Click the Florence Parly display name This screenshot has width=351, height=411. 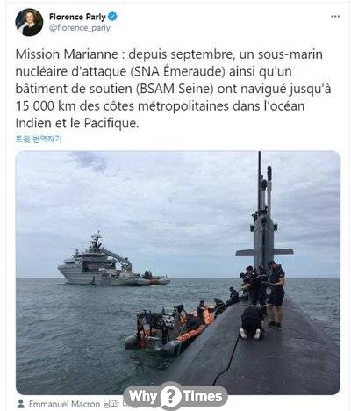[x=77, y=17]
